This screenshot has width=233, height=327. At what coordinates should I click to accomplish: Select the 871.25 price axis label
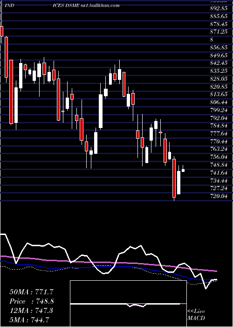click(x=219, y=32)
